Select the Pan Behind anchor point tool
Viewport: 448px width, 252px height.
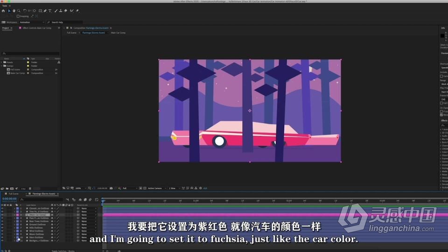click(35, 11)
